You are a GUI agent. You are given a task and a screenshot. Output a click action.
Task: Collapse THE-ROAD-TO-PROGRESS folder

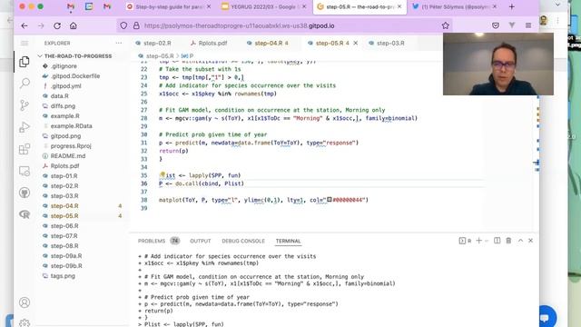tap(74, 56)
